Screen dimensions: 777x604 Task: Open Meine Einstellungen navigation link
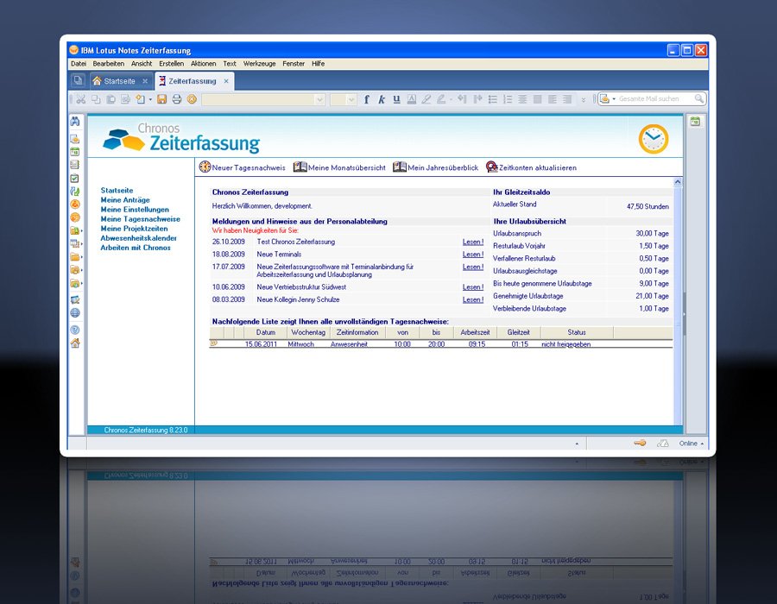tap(135, 210)
